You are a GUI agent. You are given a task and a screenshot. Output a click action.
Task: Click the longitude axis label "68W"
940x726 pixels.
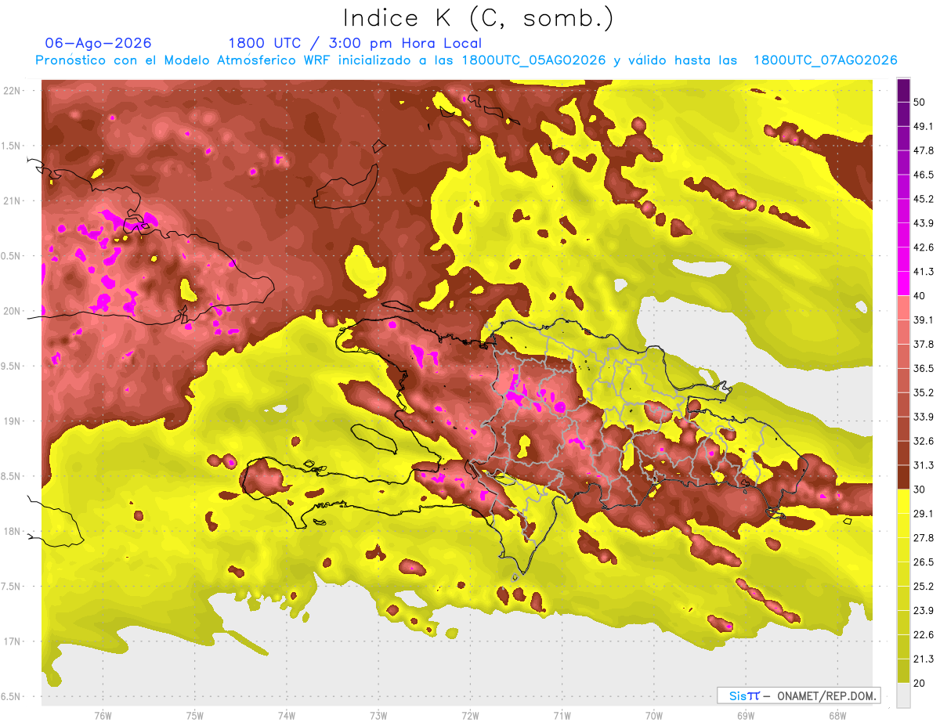pyautogui.click(x=837, y=715)
